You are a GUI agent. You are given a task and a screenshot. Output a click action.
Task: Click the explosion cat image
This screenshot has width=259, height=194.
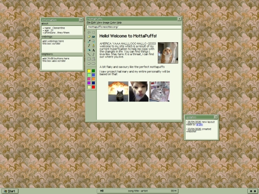click(118, 91)
